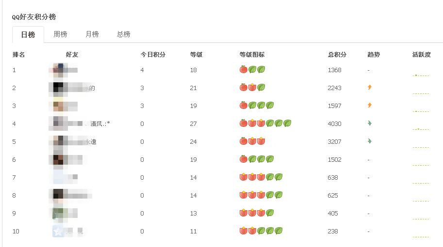Click the first flower icon in rank 10 row
Image resolution: width=443 pixels, height=247 pixels.
pyautogui.click(x=244, y=231)
